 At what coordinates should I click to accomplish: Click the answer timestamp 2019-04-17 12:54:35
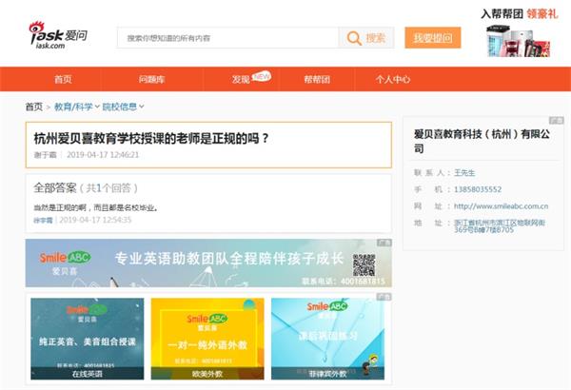click(x=95, y=220)
